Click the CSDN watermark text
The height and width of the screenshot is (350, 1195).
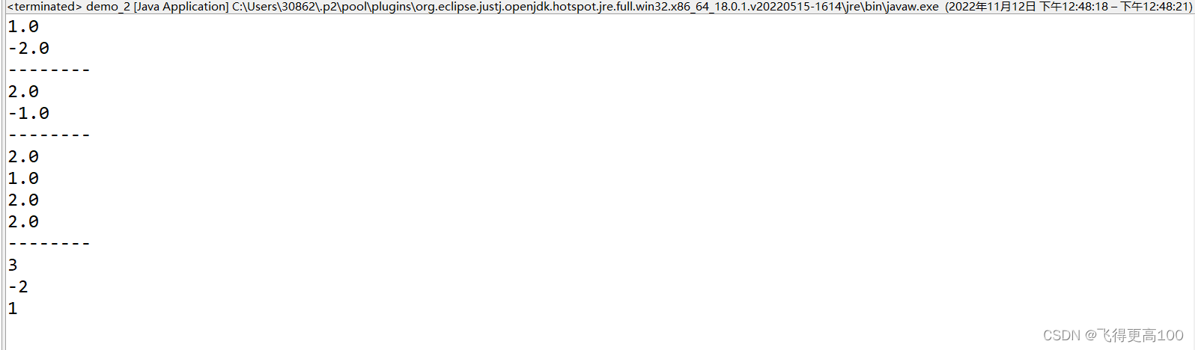(x=1113, y=335)
